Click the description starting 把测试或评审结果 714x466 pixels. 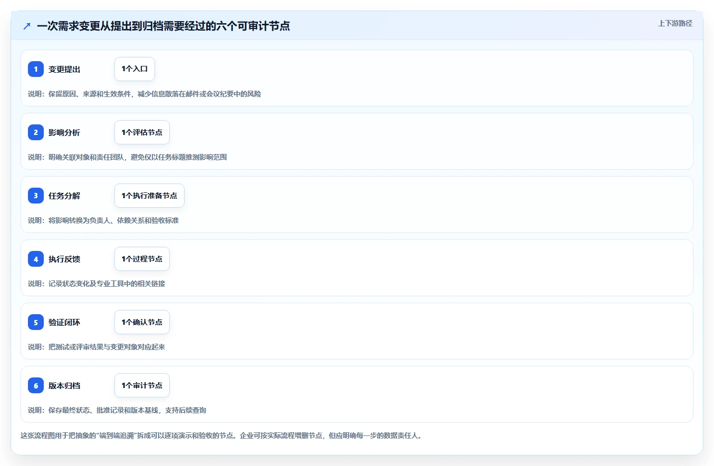97,347
